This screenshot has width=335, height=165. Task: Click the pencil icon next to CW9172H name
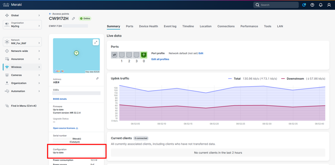(73, 18)
